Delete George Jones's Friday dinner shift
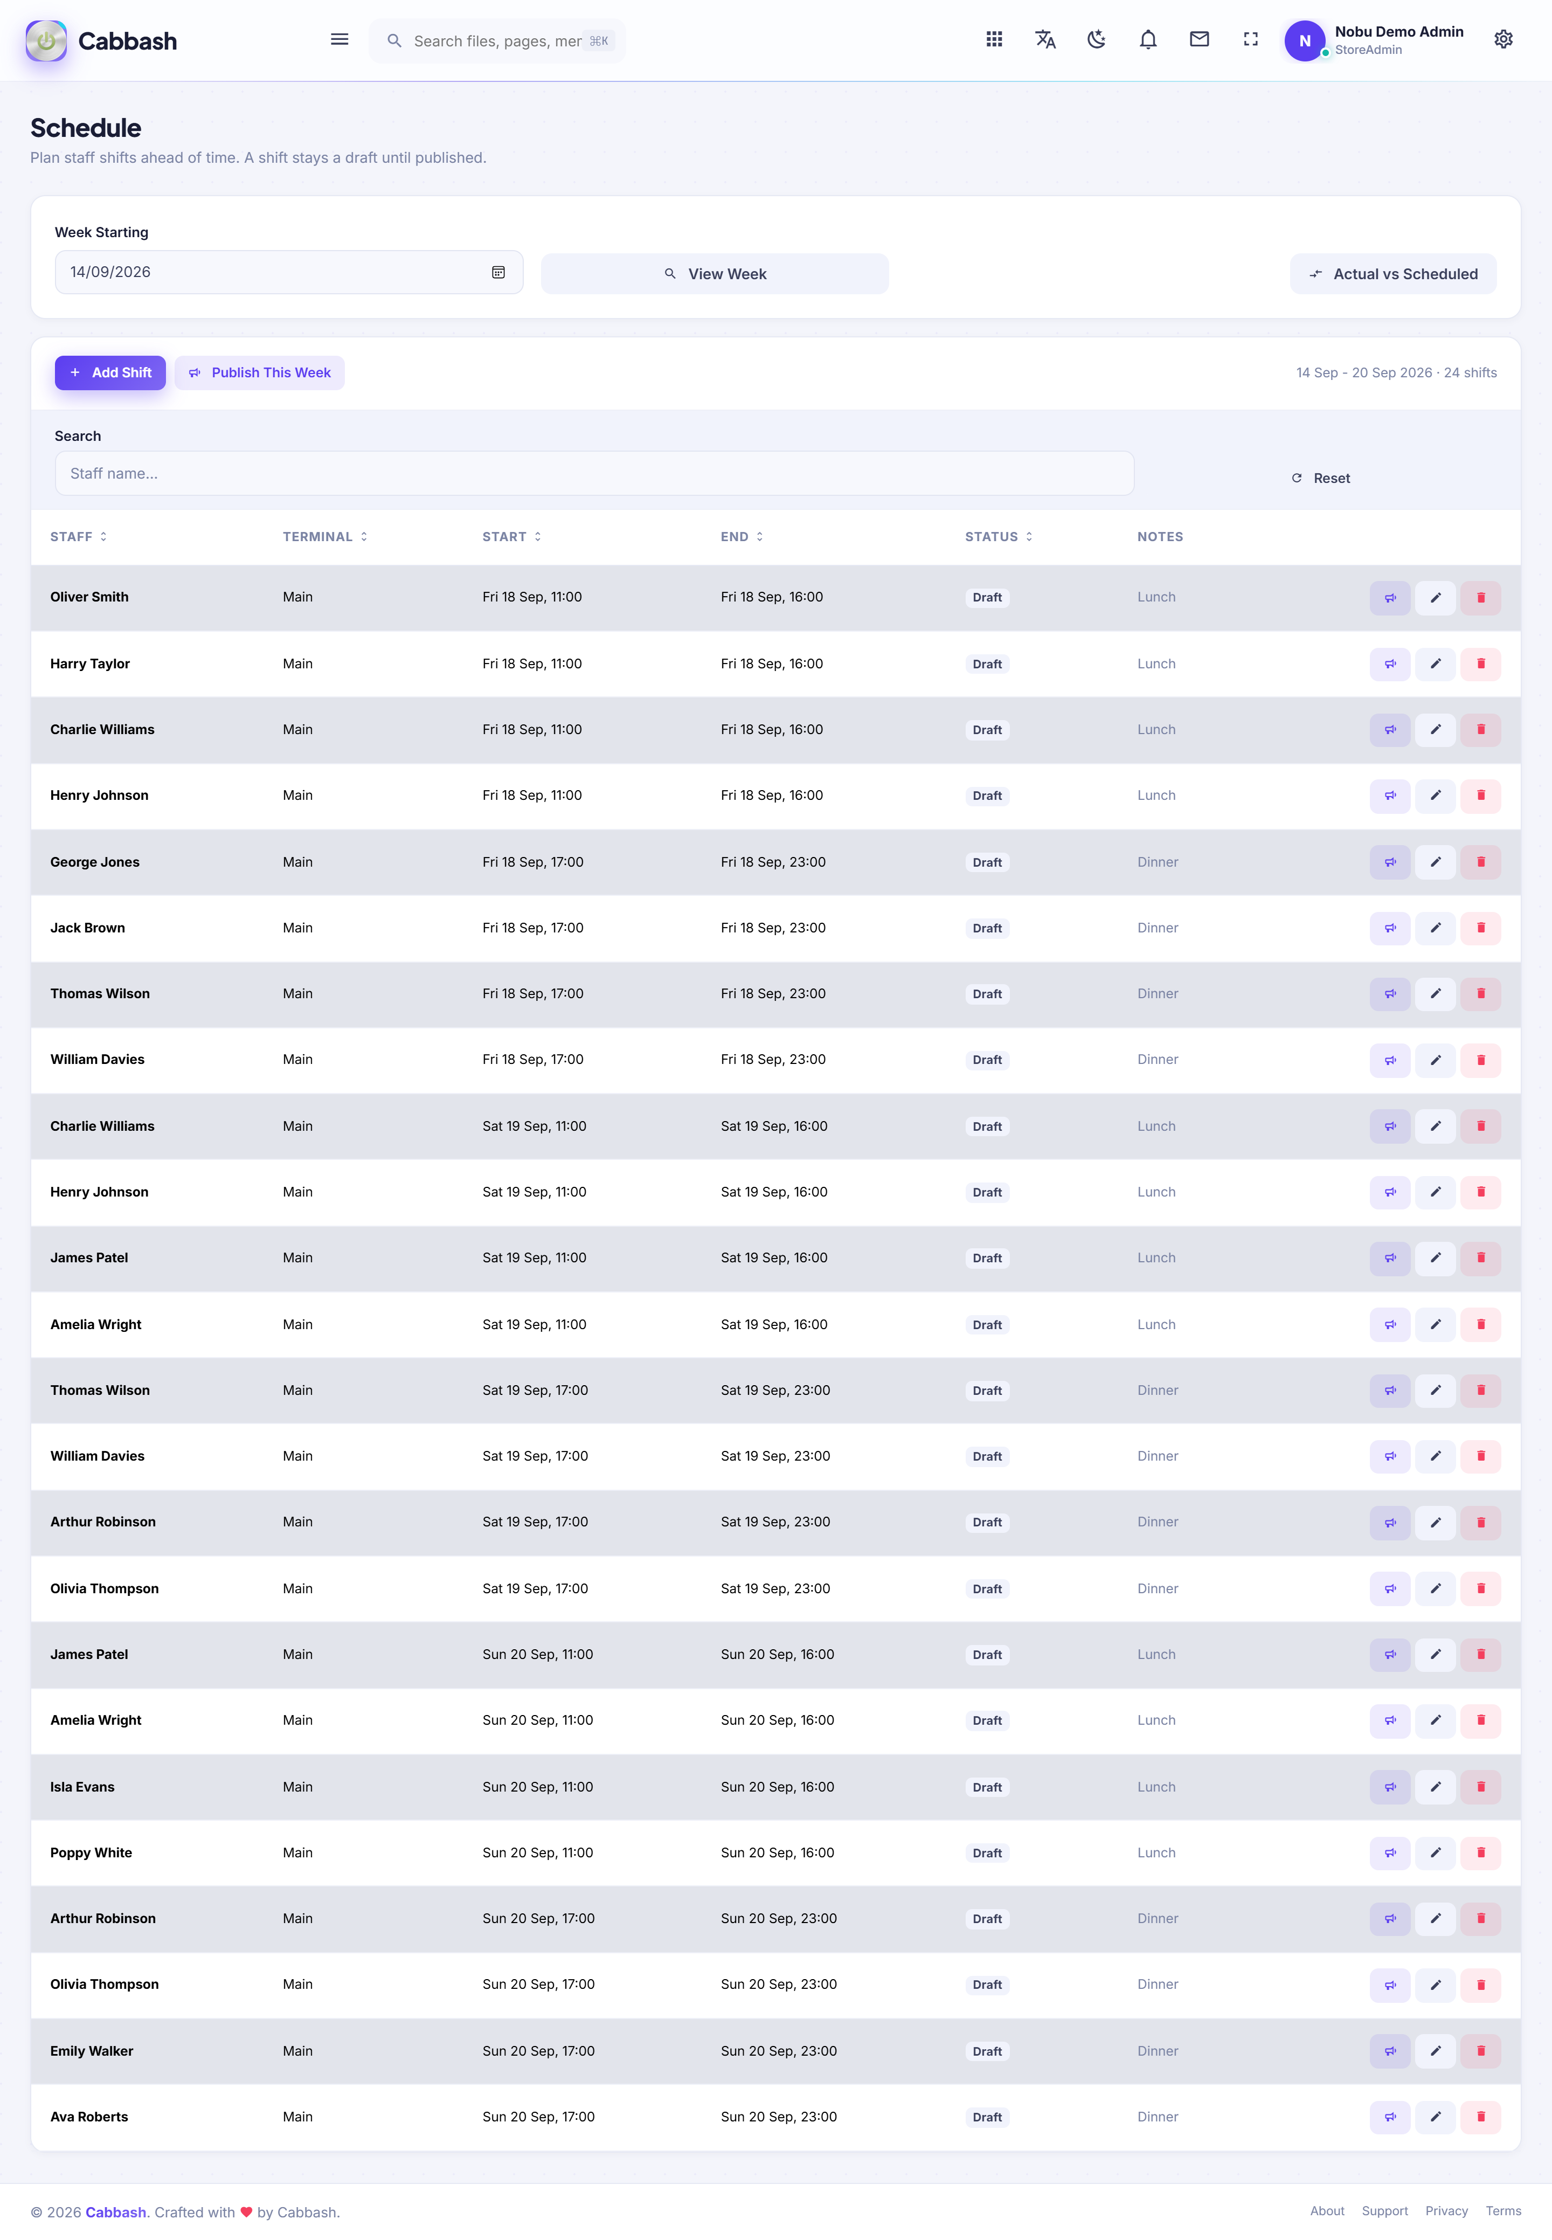 click(x=1480, y=862)
